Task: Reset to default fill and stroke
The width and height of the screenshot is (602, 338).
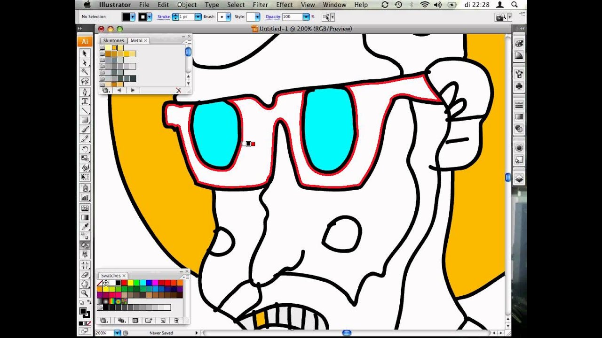Action: click(81, 303)
